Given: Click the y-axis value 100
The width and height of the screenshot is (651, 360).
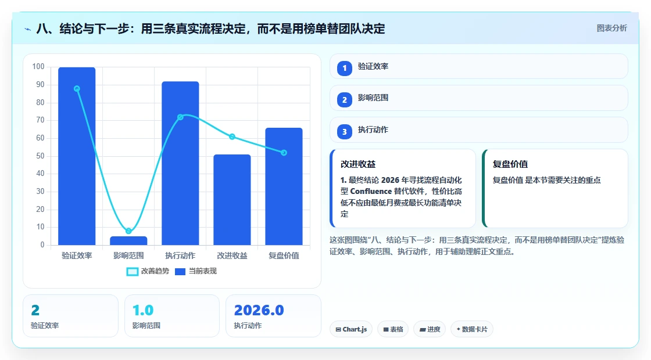Looking at the screenshot, I should 38,66.
